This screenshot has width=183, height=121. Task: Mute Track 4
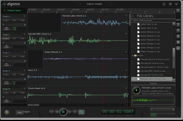(x=22, y=75)
